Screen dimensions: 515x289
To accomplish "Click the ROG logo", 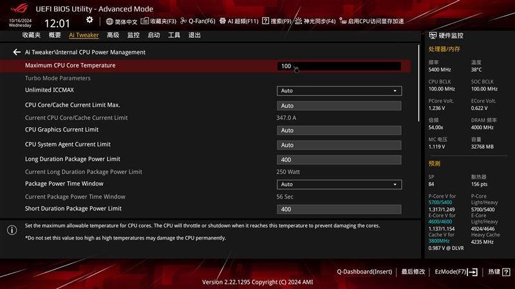I will pyautogui.click(x=20, y=8).
